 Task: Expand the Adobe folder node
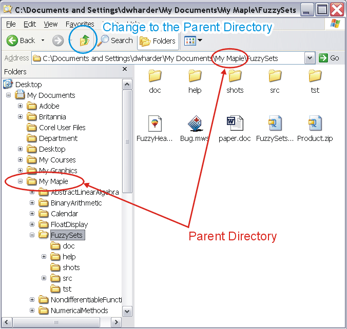pos(20,106)
